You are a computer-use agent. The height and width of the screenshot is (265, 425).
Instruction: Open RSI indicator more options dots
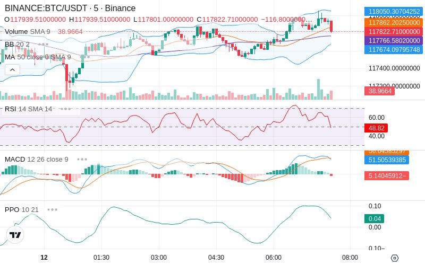65,109
